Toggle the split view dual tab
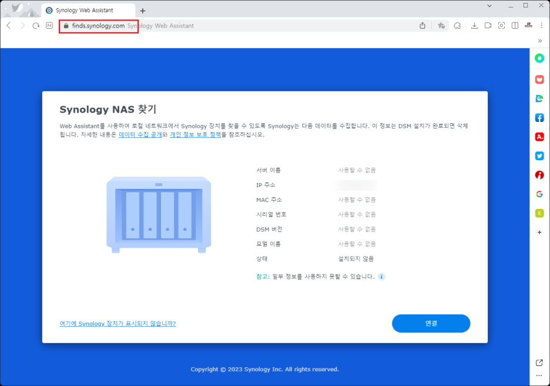The height and width of the screenshot is (386, 550). pyautogui.click(x=515, y=26)
